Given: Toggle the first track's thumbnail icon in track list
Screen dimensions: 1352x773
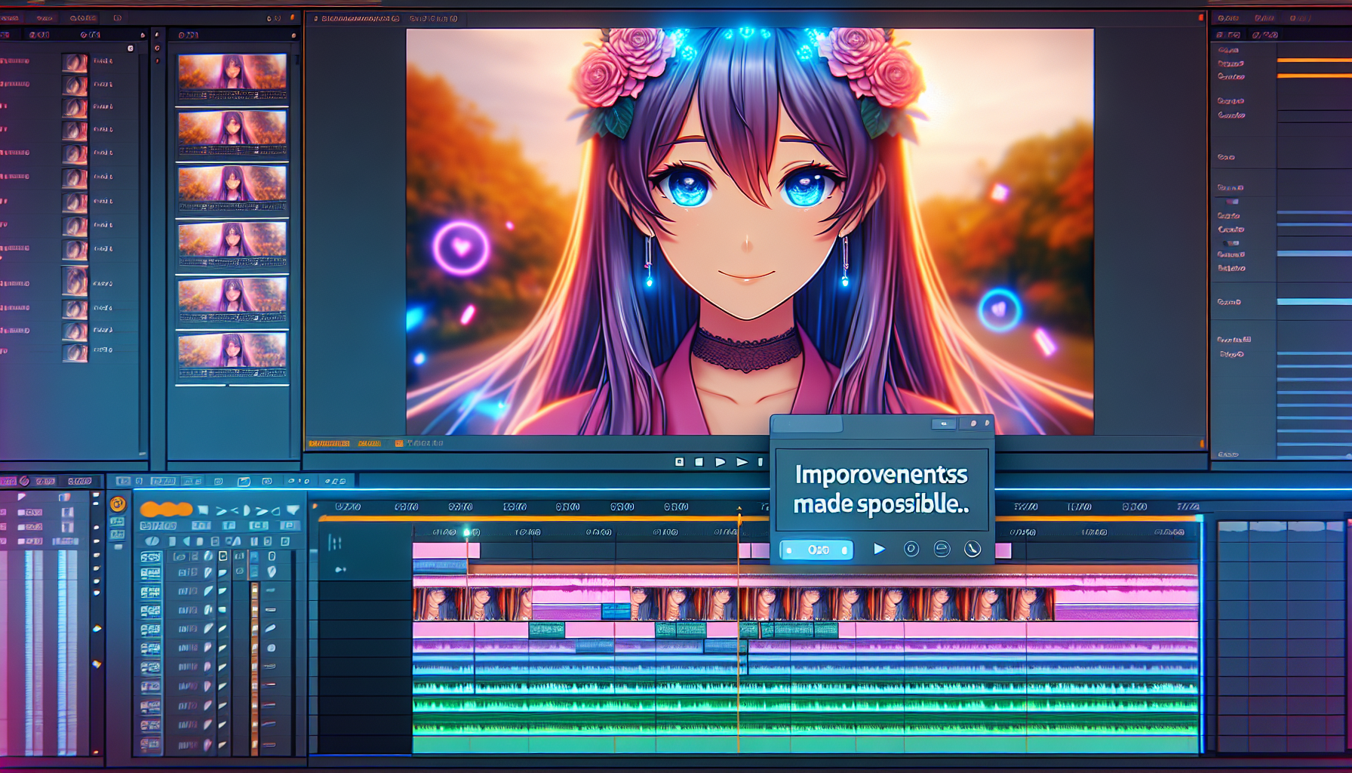Looking at the screenshot, I should [150, 557].
